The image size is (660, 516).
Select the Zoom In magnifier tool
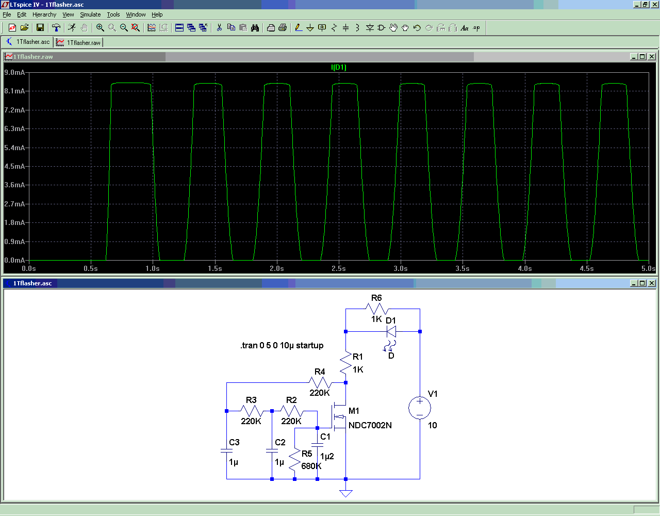pyautogui.click(x=100, y=28)
